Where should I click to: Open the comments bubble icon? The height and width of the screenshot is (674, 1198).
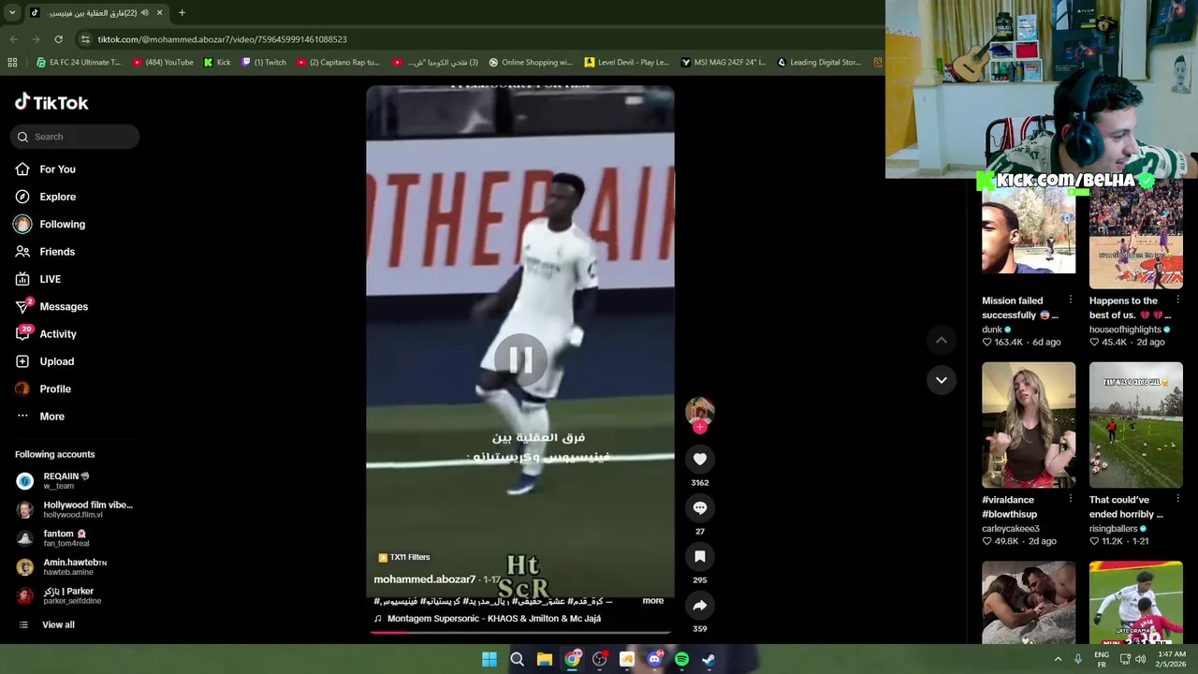coord(699,508)
